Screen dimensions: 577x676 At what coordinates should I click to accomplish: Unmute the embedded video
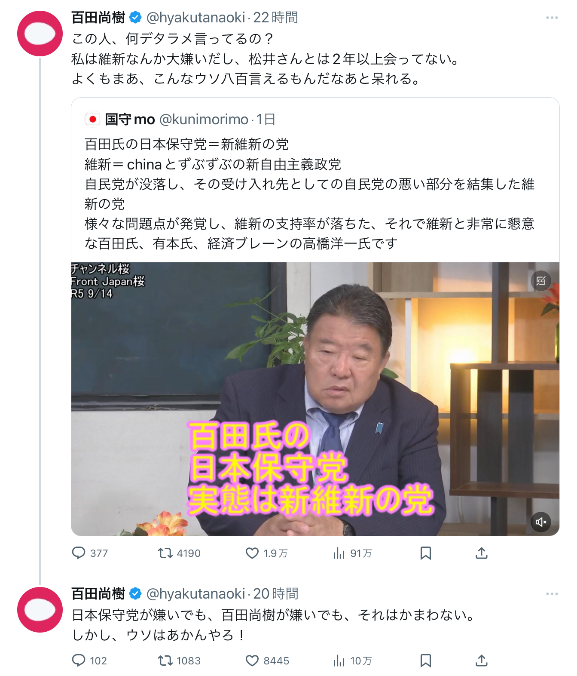pos(541,522)
